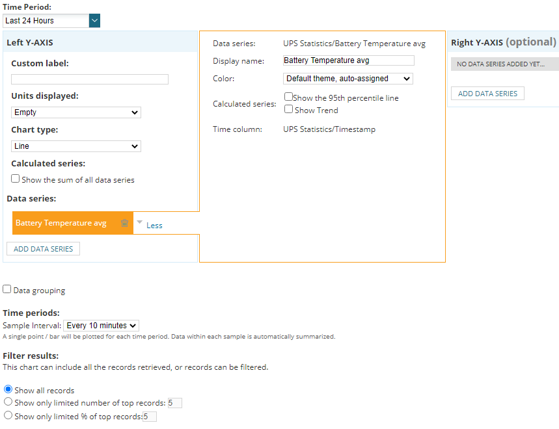Click the NO DATA SERIES ADDED YET placeholder
Viewport: 559px width, 429px height.
point(505,64)
